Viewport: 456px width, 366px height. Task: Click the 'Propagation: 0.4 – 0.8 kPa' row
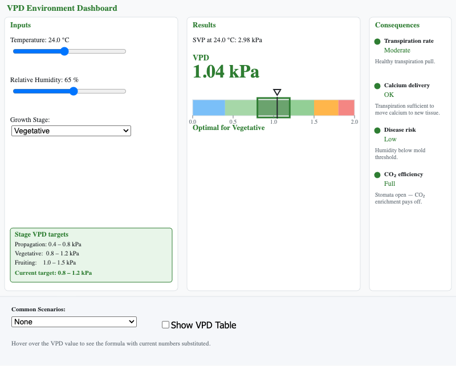pyautogui.click(x=48, y=245)
